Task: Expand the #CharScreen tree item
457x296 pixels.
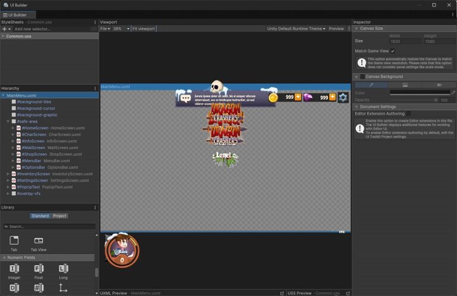Action: tap(13, 135)
